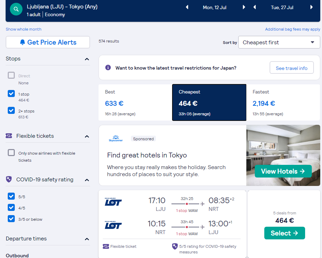322x258 pixels.
Task: Click the Get Price Alerts button
Action: (x=48, y=43)
